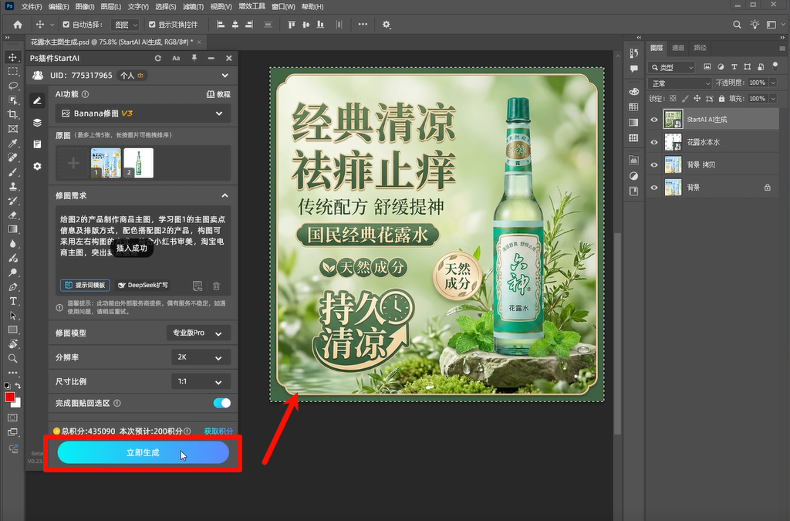Click the 立即生成 button
The width and height of the screenshot is (790, 521).
143,454
